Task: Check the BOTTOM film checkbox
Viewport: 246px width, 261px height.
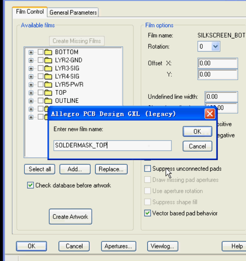Action: 41,52
